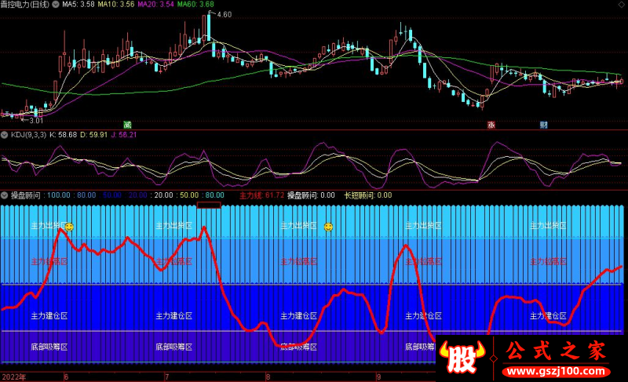Select the MA20: 3.54 value
The image size is (628, 382).
155,5
